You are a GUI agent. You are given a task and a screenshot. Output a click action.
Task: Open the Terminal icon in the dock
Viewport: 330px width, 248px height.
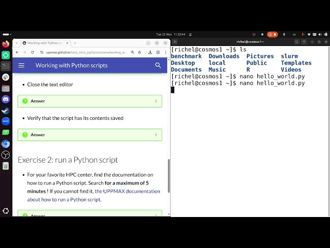(6, 66)
